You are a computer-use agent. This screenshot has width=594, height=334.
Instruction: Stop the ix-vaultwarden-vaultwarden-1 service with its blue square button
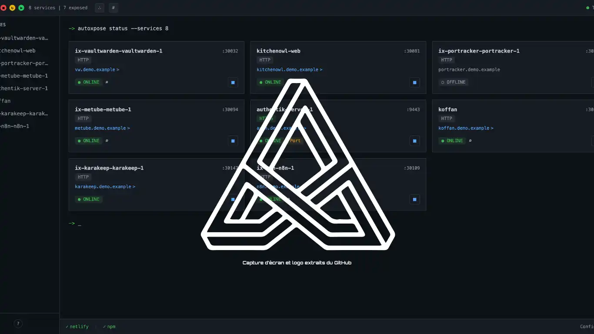[x=233, y=82]
